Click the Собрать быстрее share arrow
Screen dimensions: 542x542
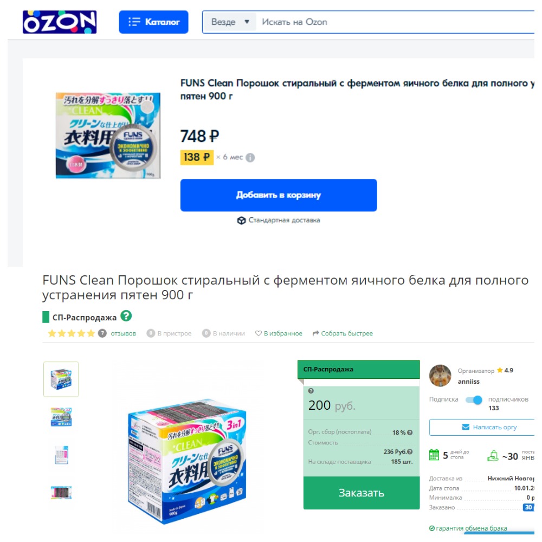tap(315, 333)
